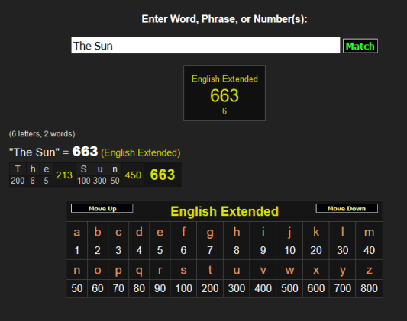The width and height of the screenshot is (407, 321).
Task: Click letter 's' in the cipher chart
Action: point(183,270)
